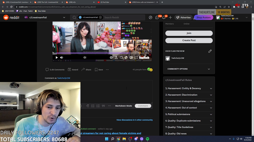This screenshot has width=254, height=142.
Task: Play the embedded Twitch clip
Action: click(x=56, y=58)
